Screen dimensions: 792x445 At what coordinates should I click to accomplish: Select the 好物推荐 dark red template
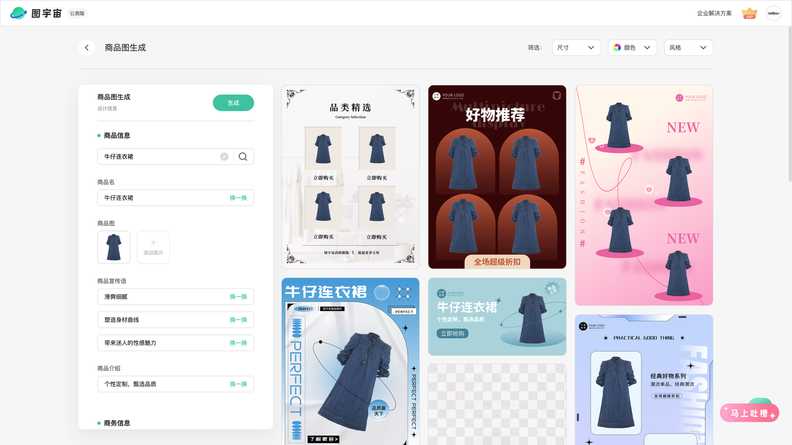click(497, 177)
